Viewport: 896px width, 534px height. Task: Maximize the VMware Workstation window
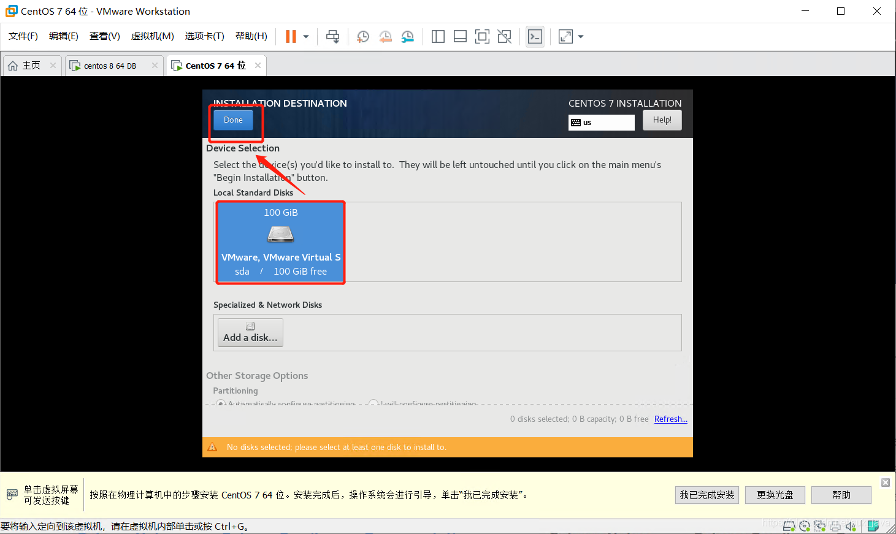coord(841,11)
